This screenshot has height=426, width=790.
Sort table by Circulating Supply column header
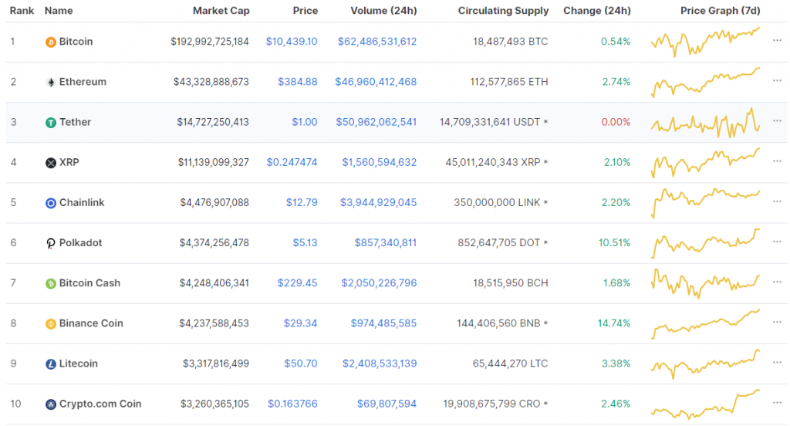click(x=503, y=11)
